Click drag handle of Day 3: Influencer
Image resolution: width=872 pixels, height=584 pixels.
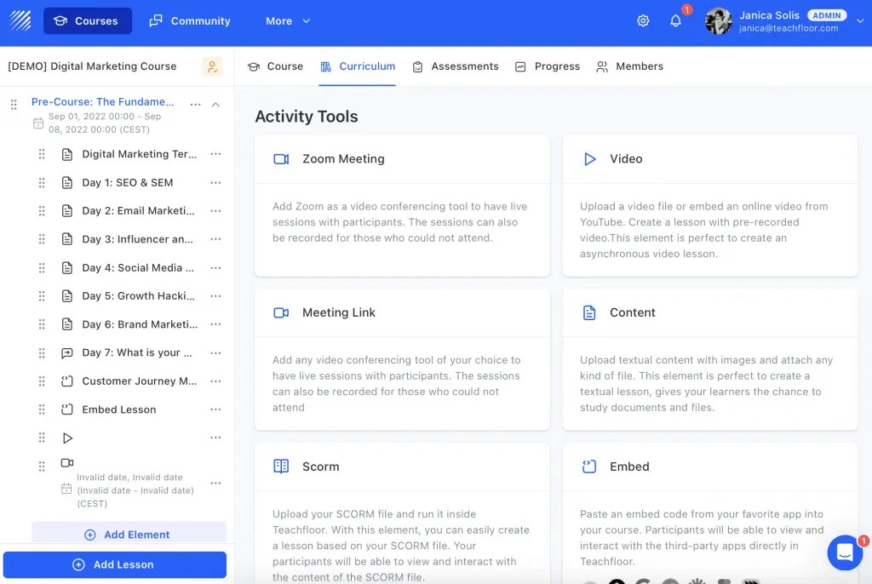(41, 239)
